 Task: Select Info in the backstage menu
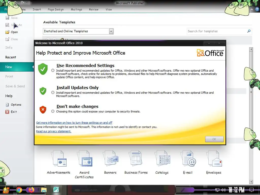pos(9,47)
